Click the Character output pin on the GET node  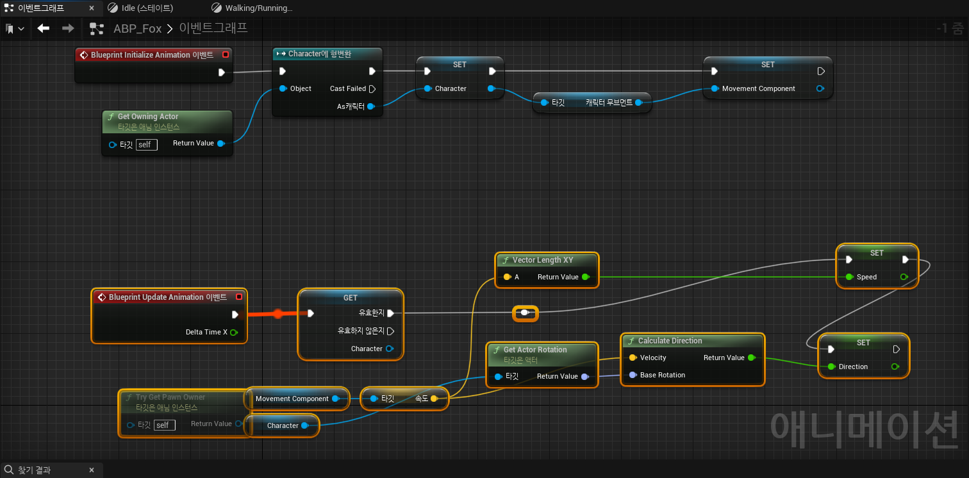pos(389,349)
